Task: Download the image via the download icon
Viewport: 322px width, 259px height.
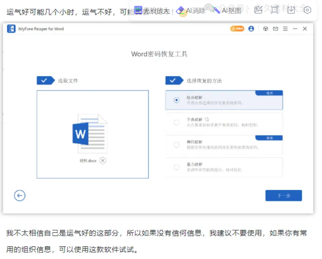Action: (x=291, y=10)
